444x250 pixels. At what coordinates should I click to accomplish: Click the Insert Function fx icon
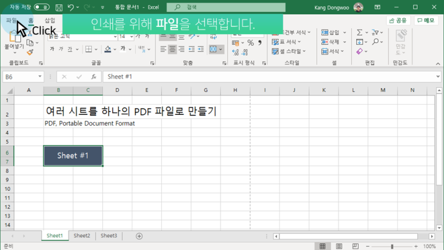[93, 77]
